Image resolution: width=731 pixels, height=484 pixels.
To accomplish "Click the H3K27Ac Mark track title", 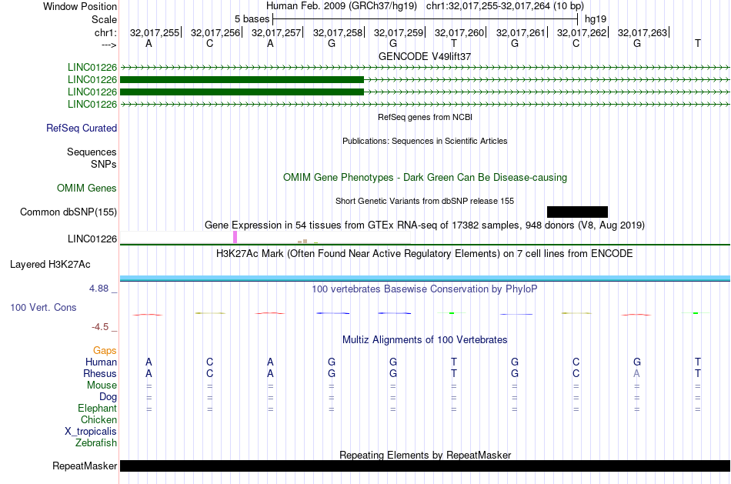I will [425, 254].
